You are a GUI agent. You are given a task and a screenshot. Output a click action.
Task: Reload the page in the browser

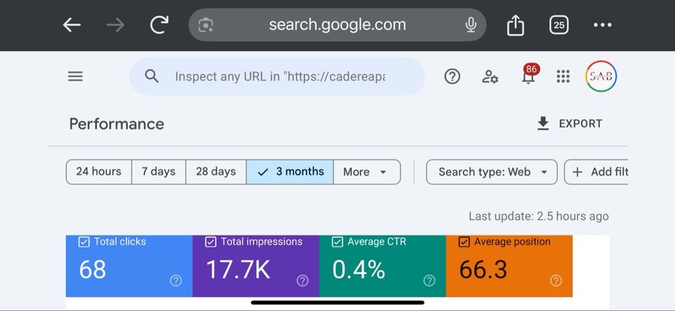[x=159, y=26]
